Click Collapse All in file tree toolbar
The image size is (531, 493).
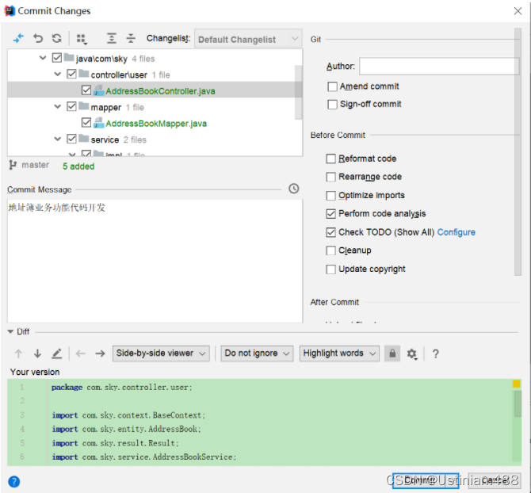pos(131,38)
